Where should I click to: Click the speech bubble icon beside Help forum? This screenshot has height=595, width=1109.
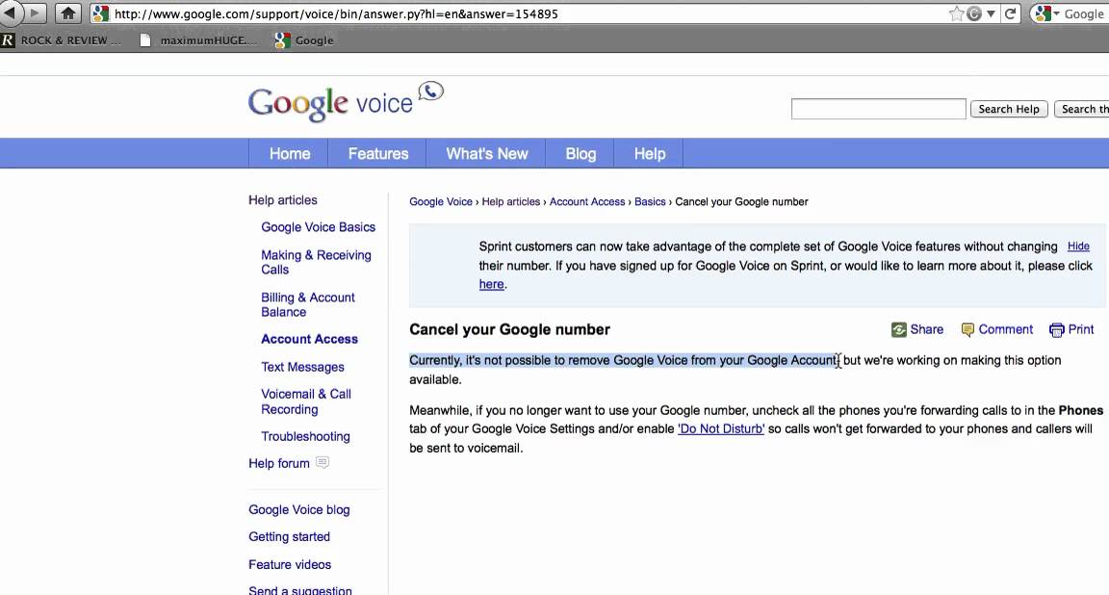[322, 463]
